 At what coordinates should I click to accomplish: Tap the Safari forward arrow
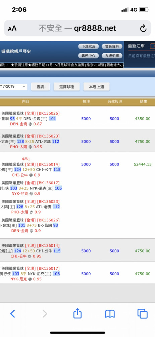(x=45, y=314)
